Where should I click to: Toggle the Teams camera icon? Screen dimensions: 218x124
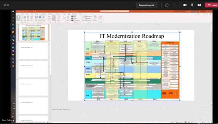point(185,5)
